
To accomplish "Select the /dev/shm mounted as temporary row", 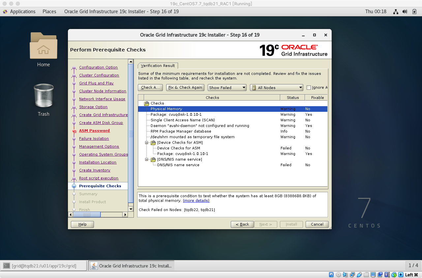I will click(x=232, y=137).
